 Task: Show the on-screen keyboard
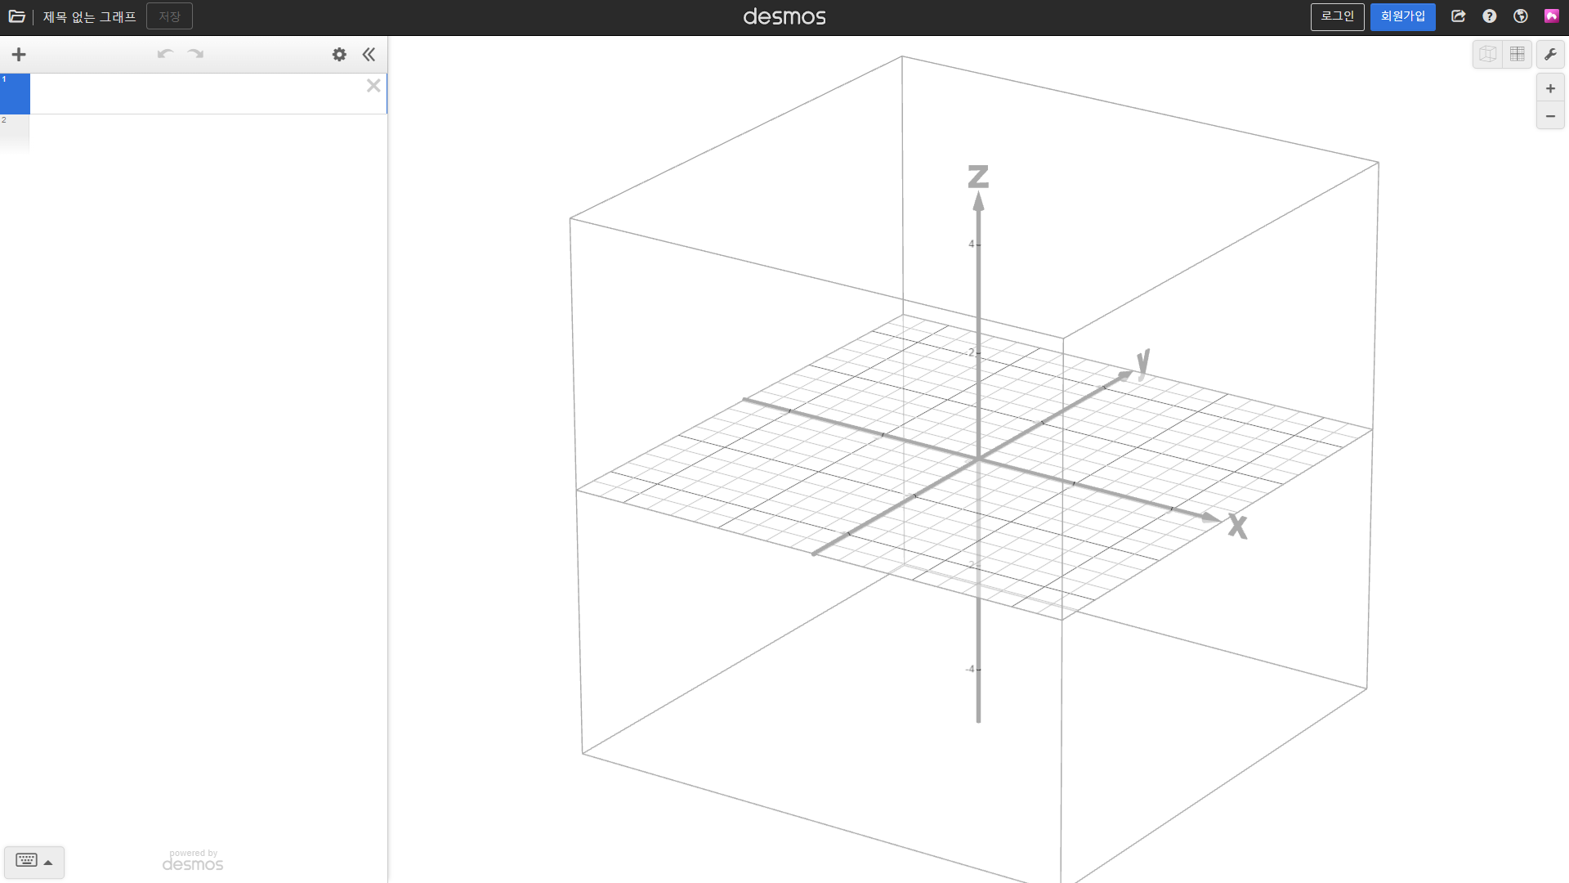tap(34, 861)
